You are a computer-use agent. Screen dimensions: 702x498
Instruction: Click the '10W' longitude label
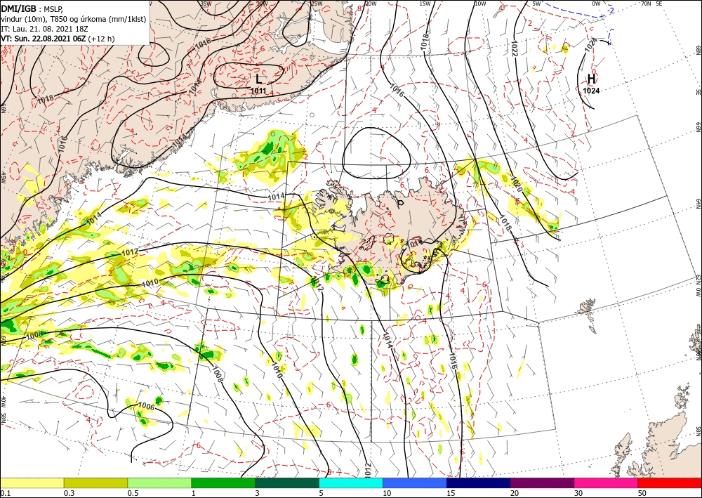coord(480,4)
